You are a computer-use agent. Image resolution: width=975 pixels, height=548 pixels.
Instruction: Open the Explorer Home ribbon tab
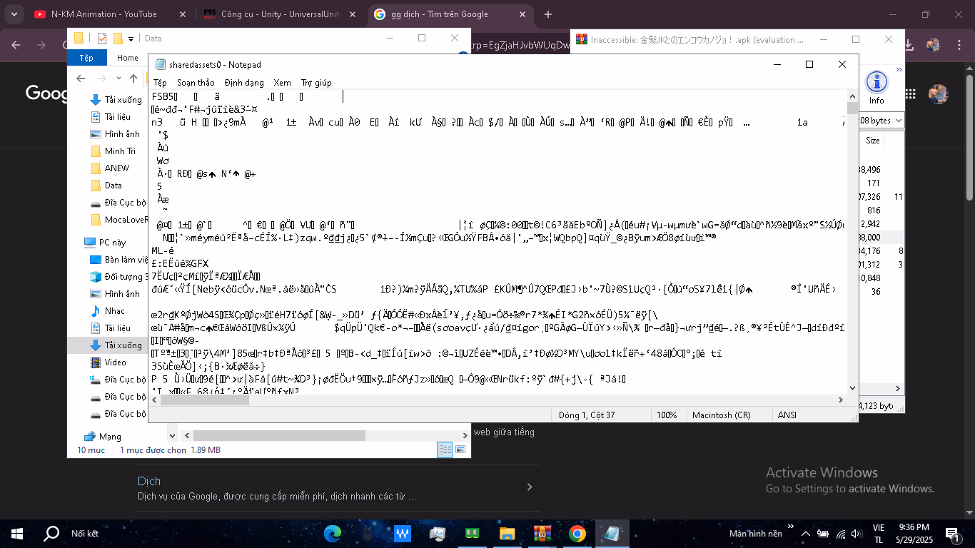pos(128,58)
